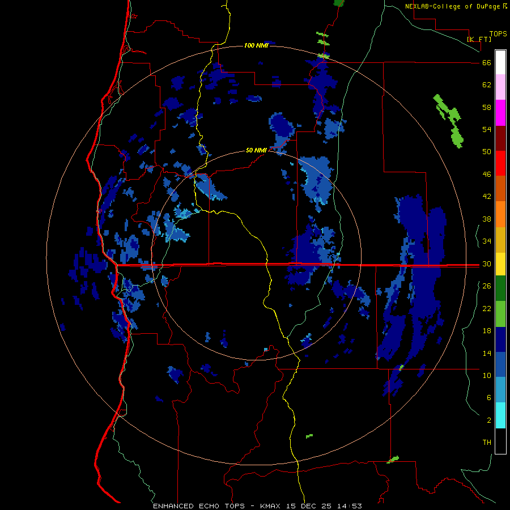The image size is (510, 510).
Task: Click the black TH legend swatch
Action: point(500,441)
